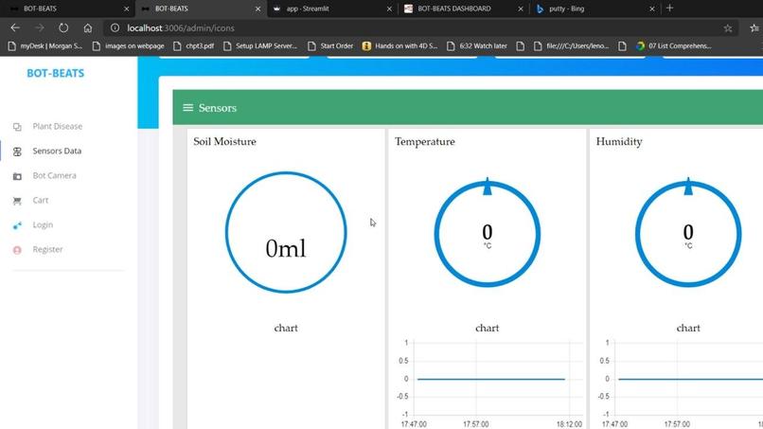Switch to the first BOT-BEATS tab
Viewport: 763px width, 429px height.
(x=65, y=9)
